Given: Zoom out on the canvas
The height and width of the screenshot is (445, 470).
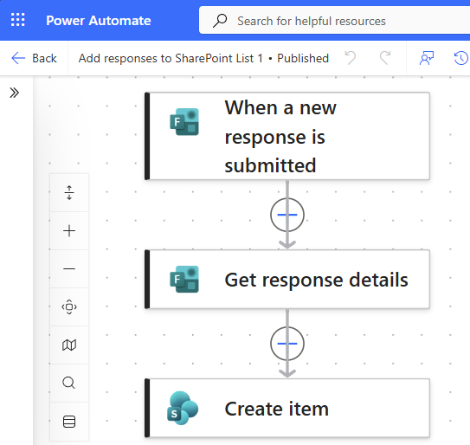Looking at the screenshot, I should click(69, 268).
